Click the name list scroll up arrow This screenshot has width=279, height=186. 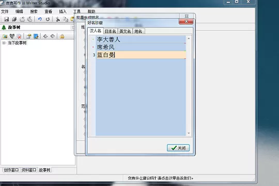[189, 38]
